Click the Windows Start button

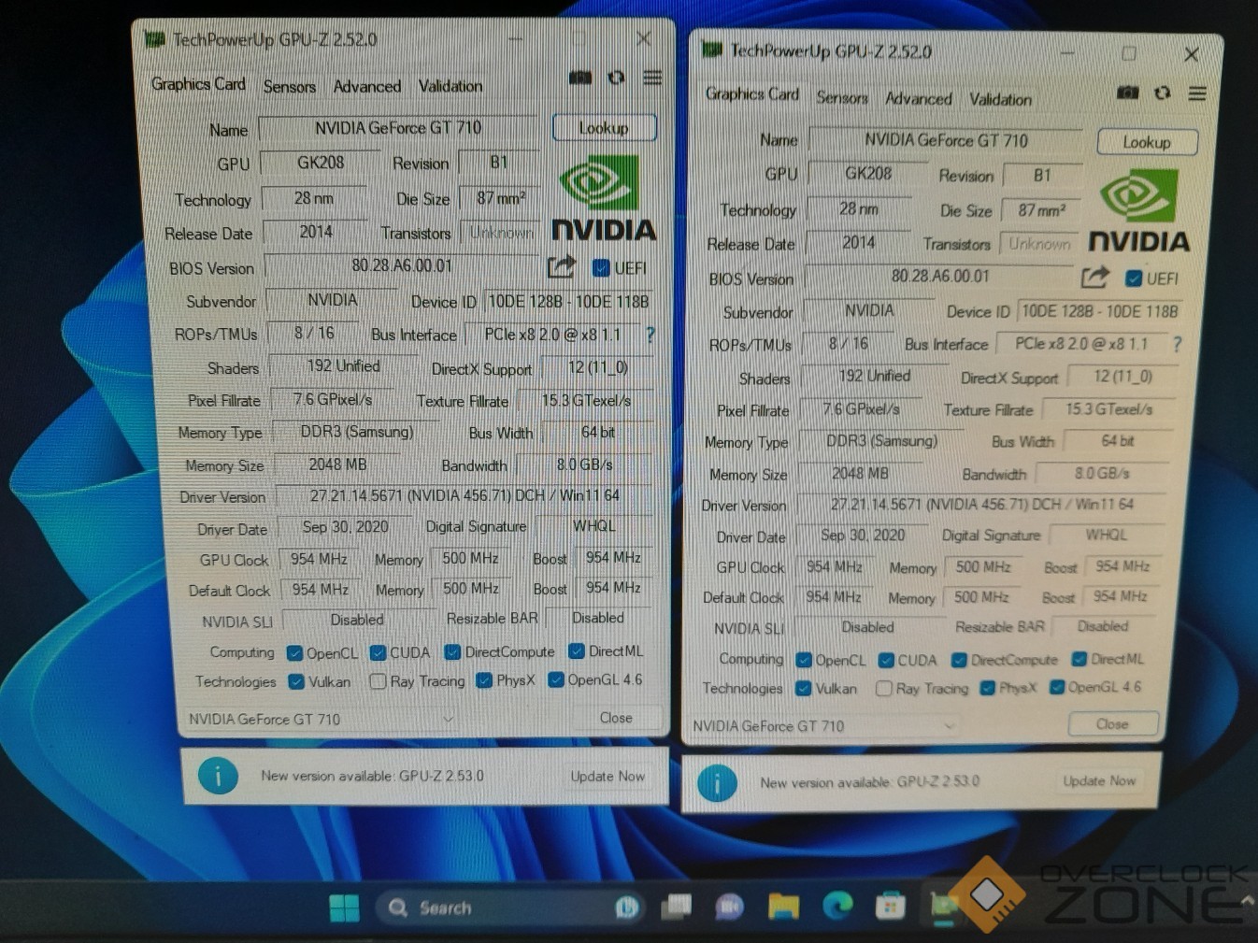[x=344, y=907]
